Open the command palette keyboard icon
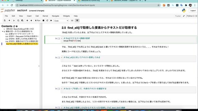 click(72, 21)
